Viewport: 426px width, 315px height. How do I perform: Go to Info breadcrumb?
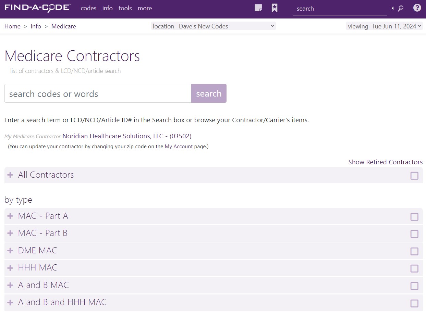click(x=36, y=26)
